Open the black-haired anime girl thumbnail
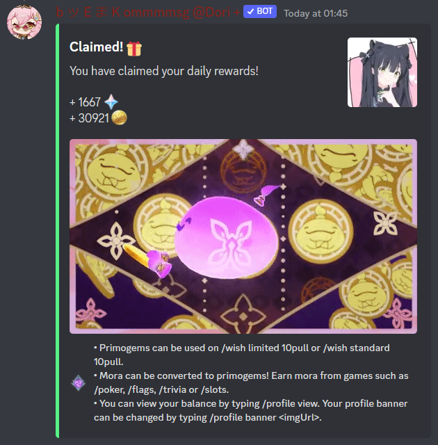This screenshot has width=438, height=445. [x=382, y=72]
